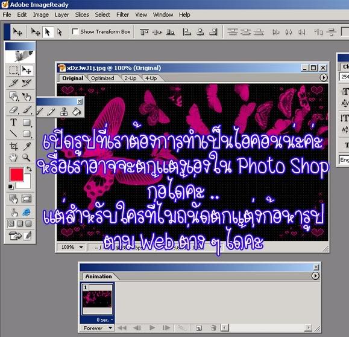
Task: Select the Line tool
Action: (13, 133)
